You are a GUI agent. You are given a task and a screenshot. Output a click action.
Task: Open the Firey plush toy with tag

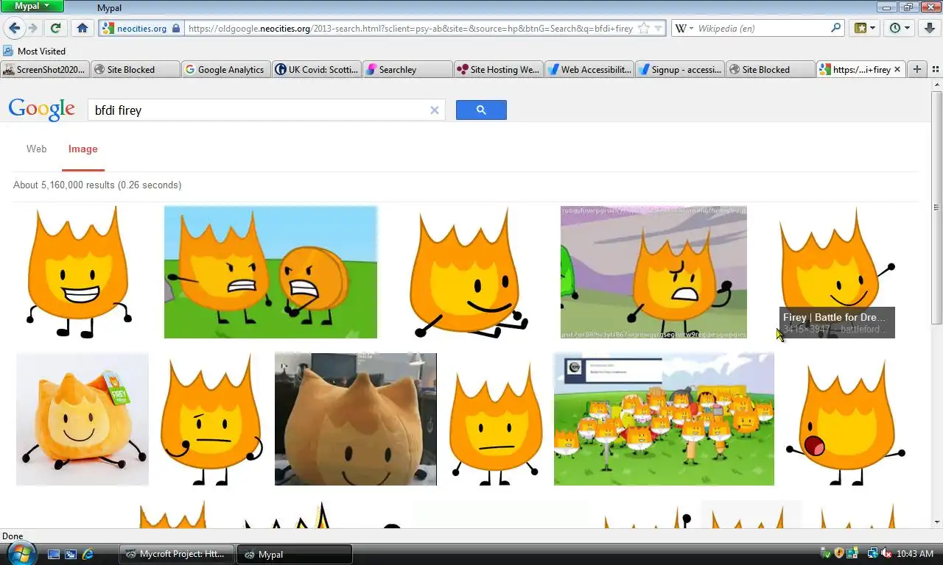tap(83, 419)
